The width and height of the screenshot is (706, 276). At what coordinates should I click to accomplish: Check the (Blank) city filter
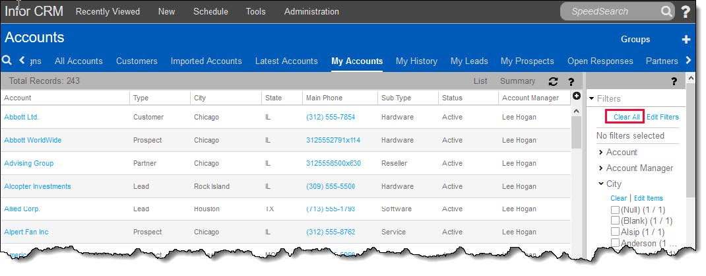pos(615,221)
